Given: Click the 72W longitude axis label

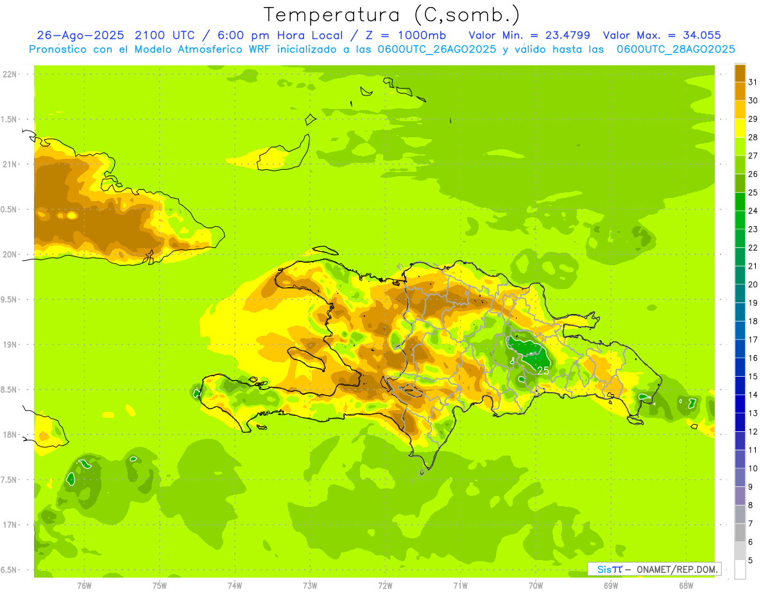Looking at the screenshot, I should pyautogui.click(x=385, y=585).
